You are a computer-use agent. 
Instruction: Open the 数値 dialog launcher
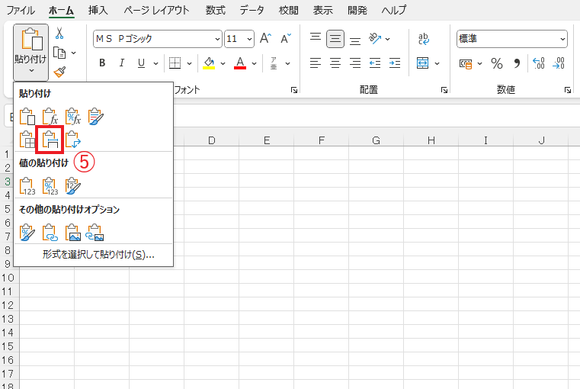point(568,90)
